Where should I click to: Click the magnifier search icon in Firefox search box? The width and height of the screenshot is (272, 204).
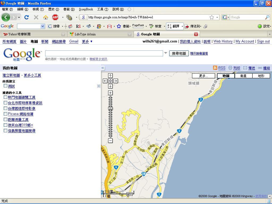pos(267,17)
